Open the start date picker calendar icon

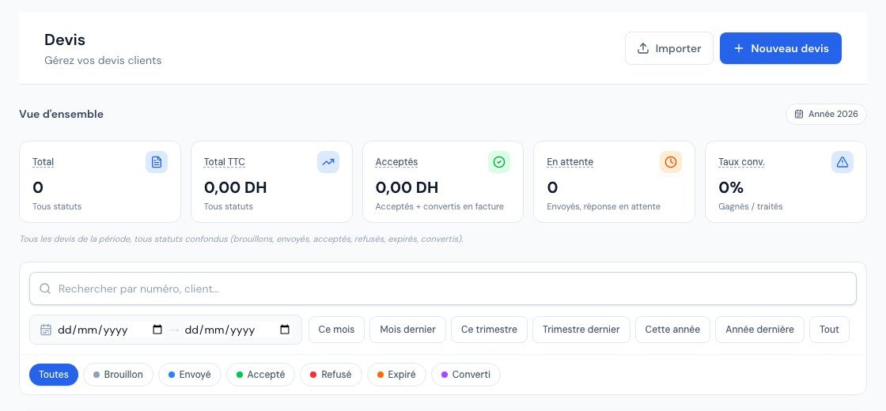157,330
